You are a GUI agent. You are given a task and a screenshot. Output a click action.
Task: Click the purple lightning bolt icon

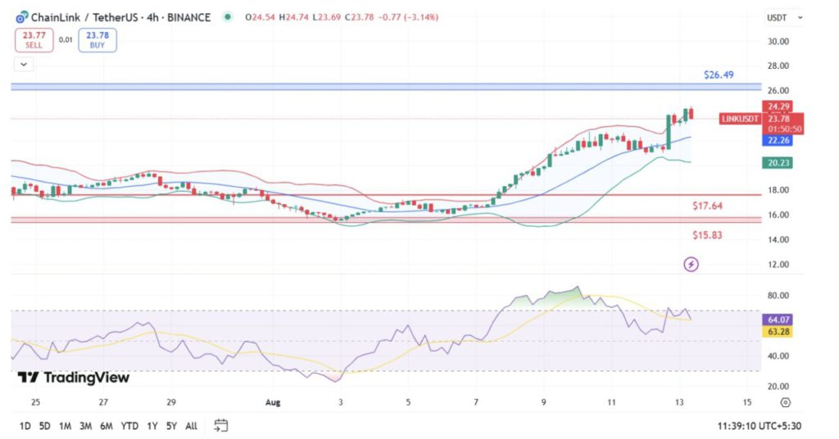(x=691, y=264)
